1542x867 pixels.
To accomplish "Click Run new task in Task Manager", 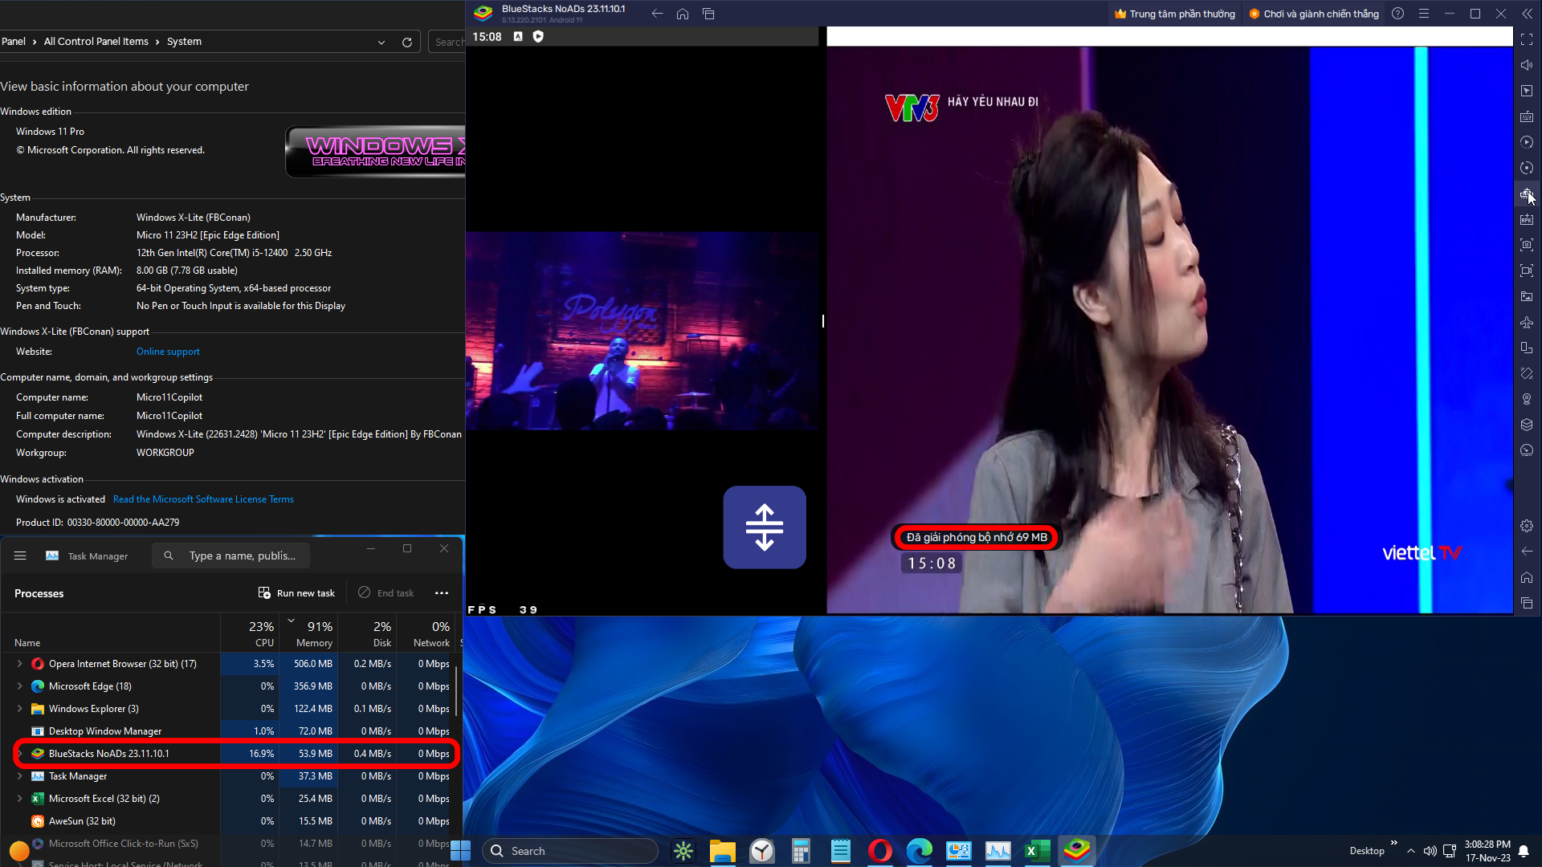I will (x=296, y=593).
